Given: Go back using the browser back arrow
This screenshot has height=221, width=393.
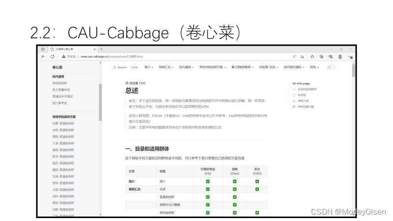Looking at the screenshot, I should (x=43, y=56).
